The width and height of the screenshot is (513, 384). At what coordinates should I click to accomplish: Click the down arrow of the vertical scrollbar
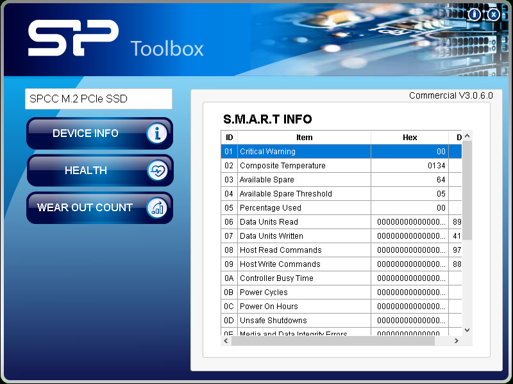467,330
